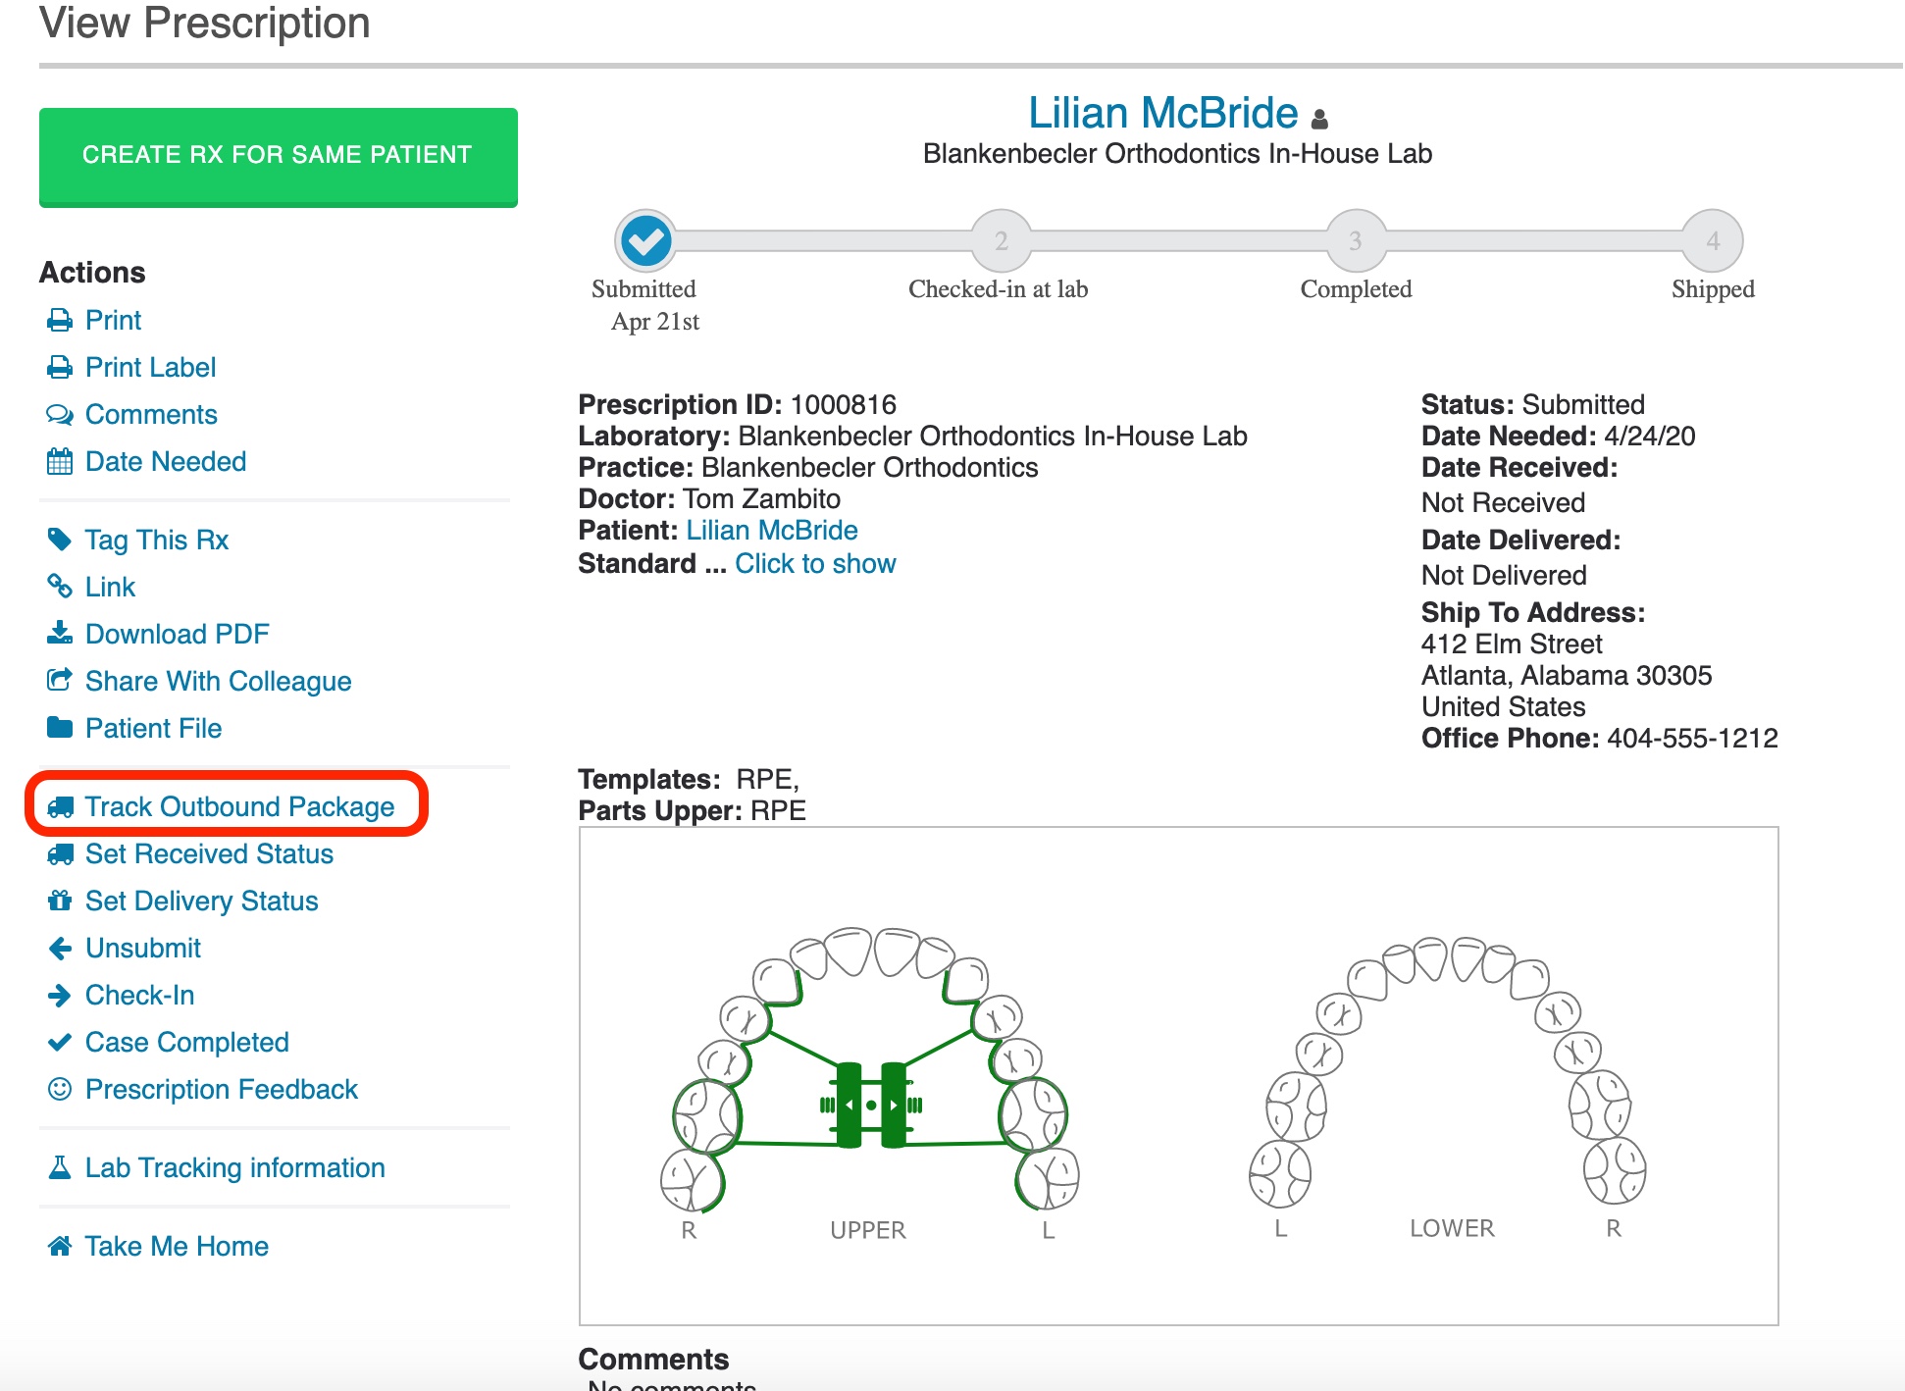
Task: Expand standard details via Click to show
Action: click(815, 564)
